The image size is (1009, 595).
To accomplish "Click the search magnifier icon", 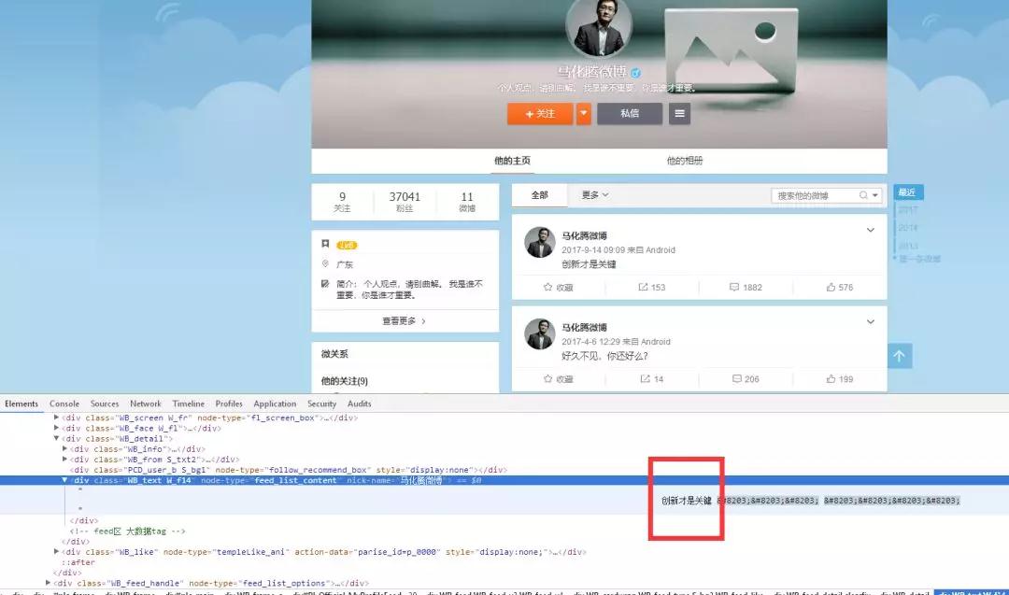I will point(863,195).
